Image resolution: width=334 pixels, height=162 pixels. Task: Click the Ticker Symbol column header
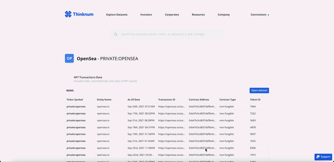pyautogui.click(x=75, y=99)
